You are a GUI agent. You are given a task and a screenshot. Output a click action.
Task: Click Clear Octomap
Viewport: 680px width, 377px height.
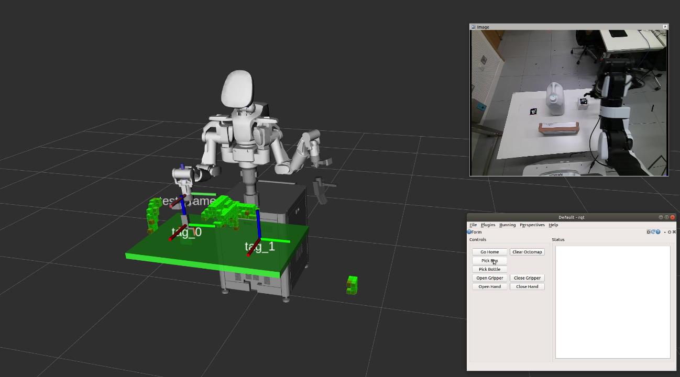[x=527, y=251]
